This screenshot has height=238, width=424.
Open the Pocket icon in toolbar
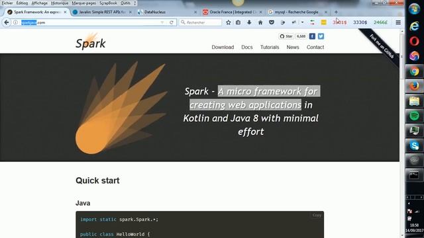(272, 22)
